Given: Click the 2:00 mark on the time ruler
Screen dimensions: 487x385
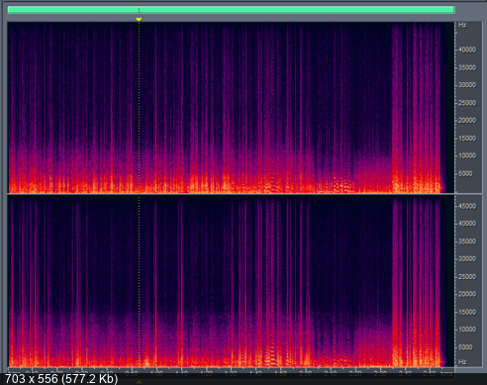Looking at the screenshot, I should pyautogui.click(x=306, y=373).
